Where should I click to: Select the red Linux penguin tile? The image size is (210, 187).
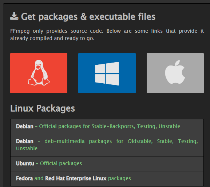39,73
